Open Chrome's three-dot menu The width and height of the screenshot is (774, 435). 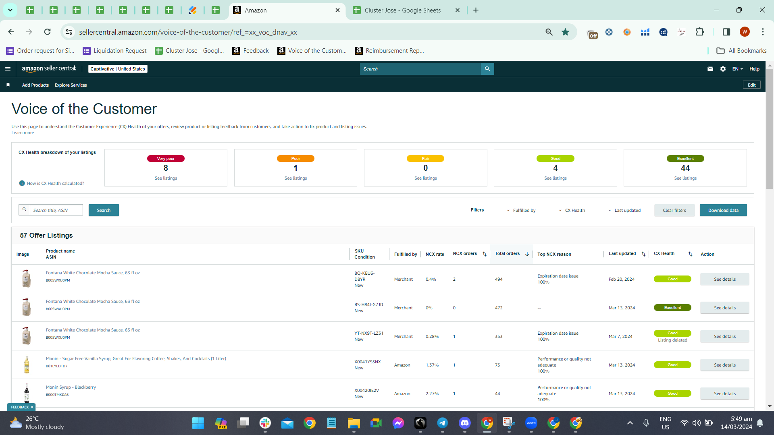(x=763, y=32)
